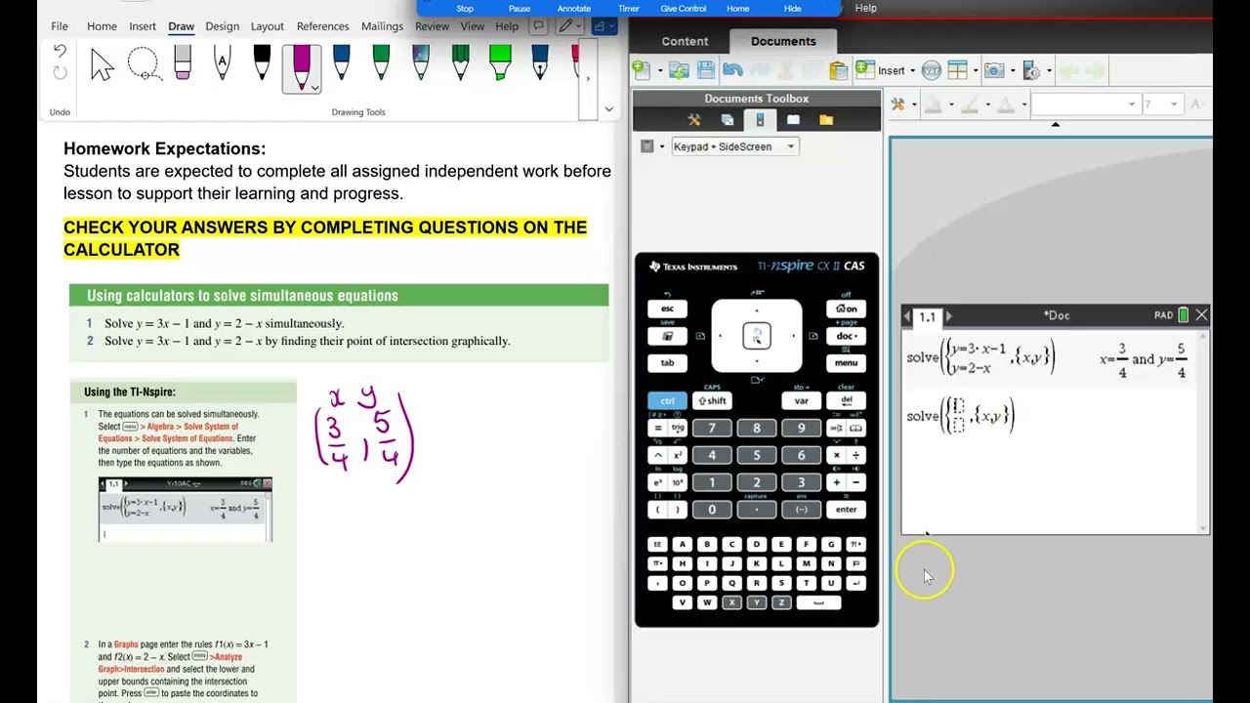Click Annotate in the sharing toolbar

574,9
